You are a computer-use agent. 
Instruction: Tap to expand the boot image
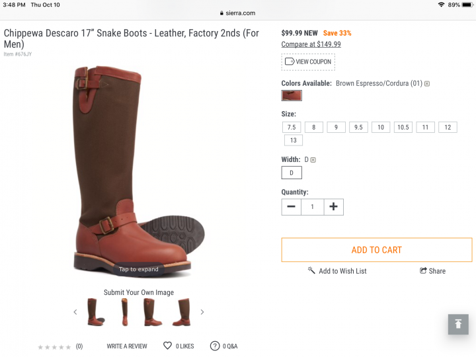139,269
